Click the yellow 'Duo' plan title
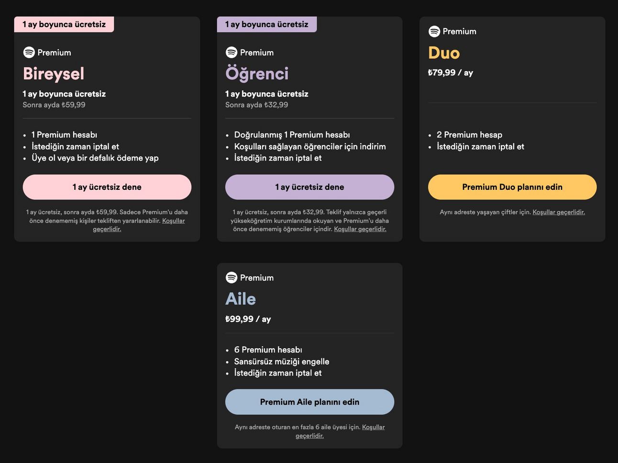The width and height of the screenshot is (618, 463). point(444,53)
